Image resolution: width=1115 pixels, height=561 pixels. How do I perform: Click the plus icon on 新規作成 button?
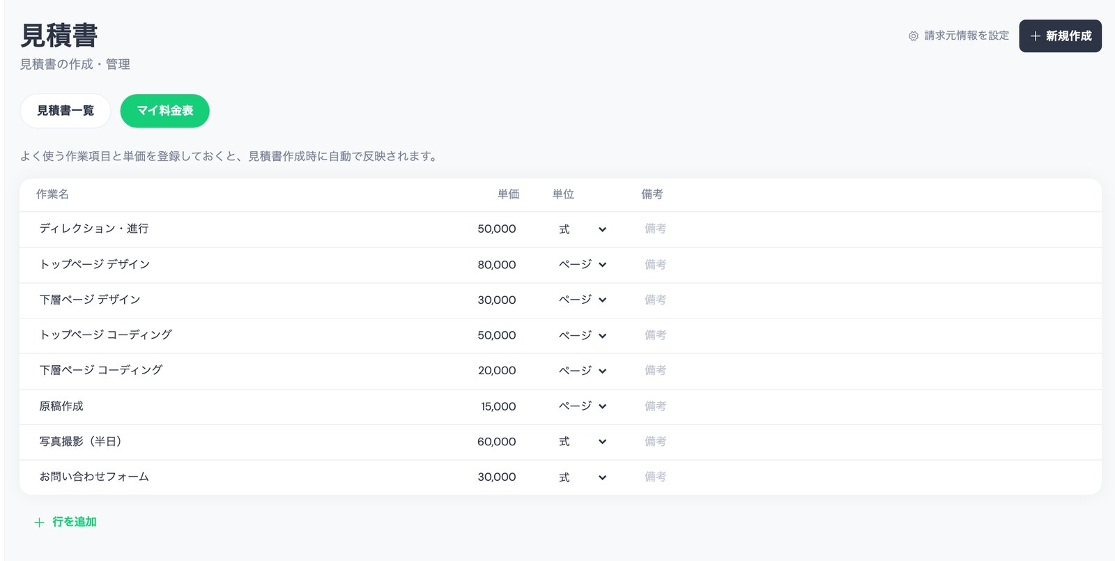coord(1035,36)
